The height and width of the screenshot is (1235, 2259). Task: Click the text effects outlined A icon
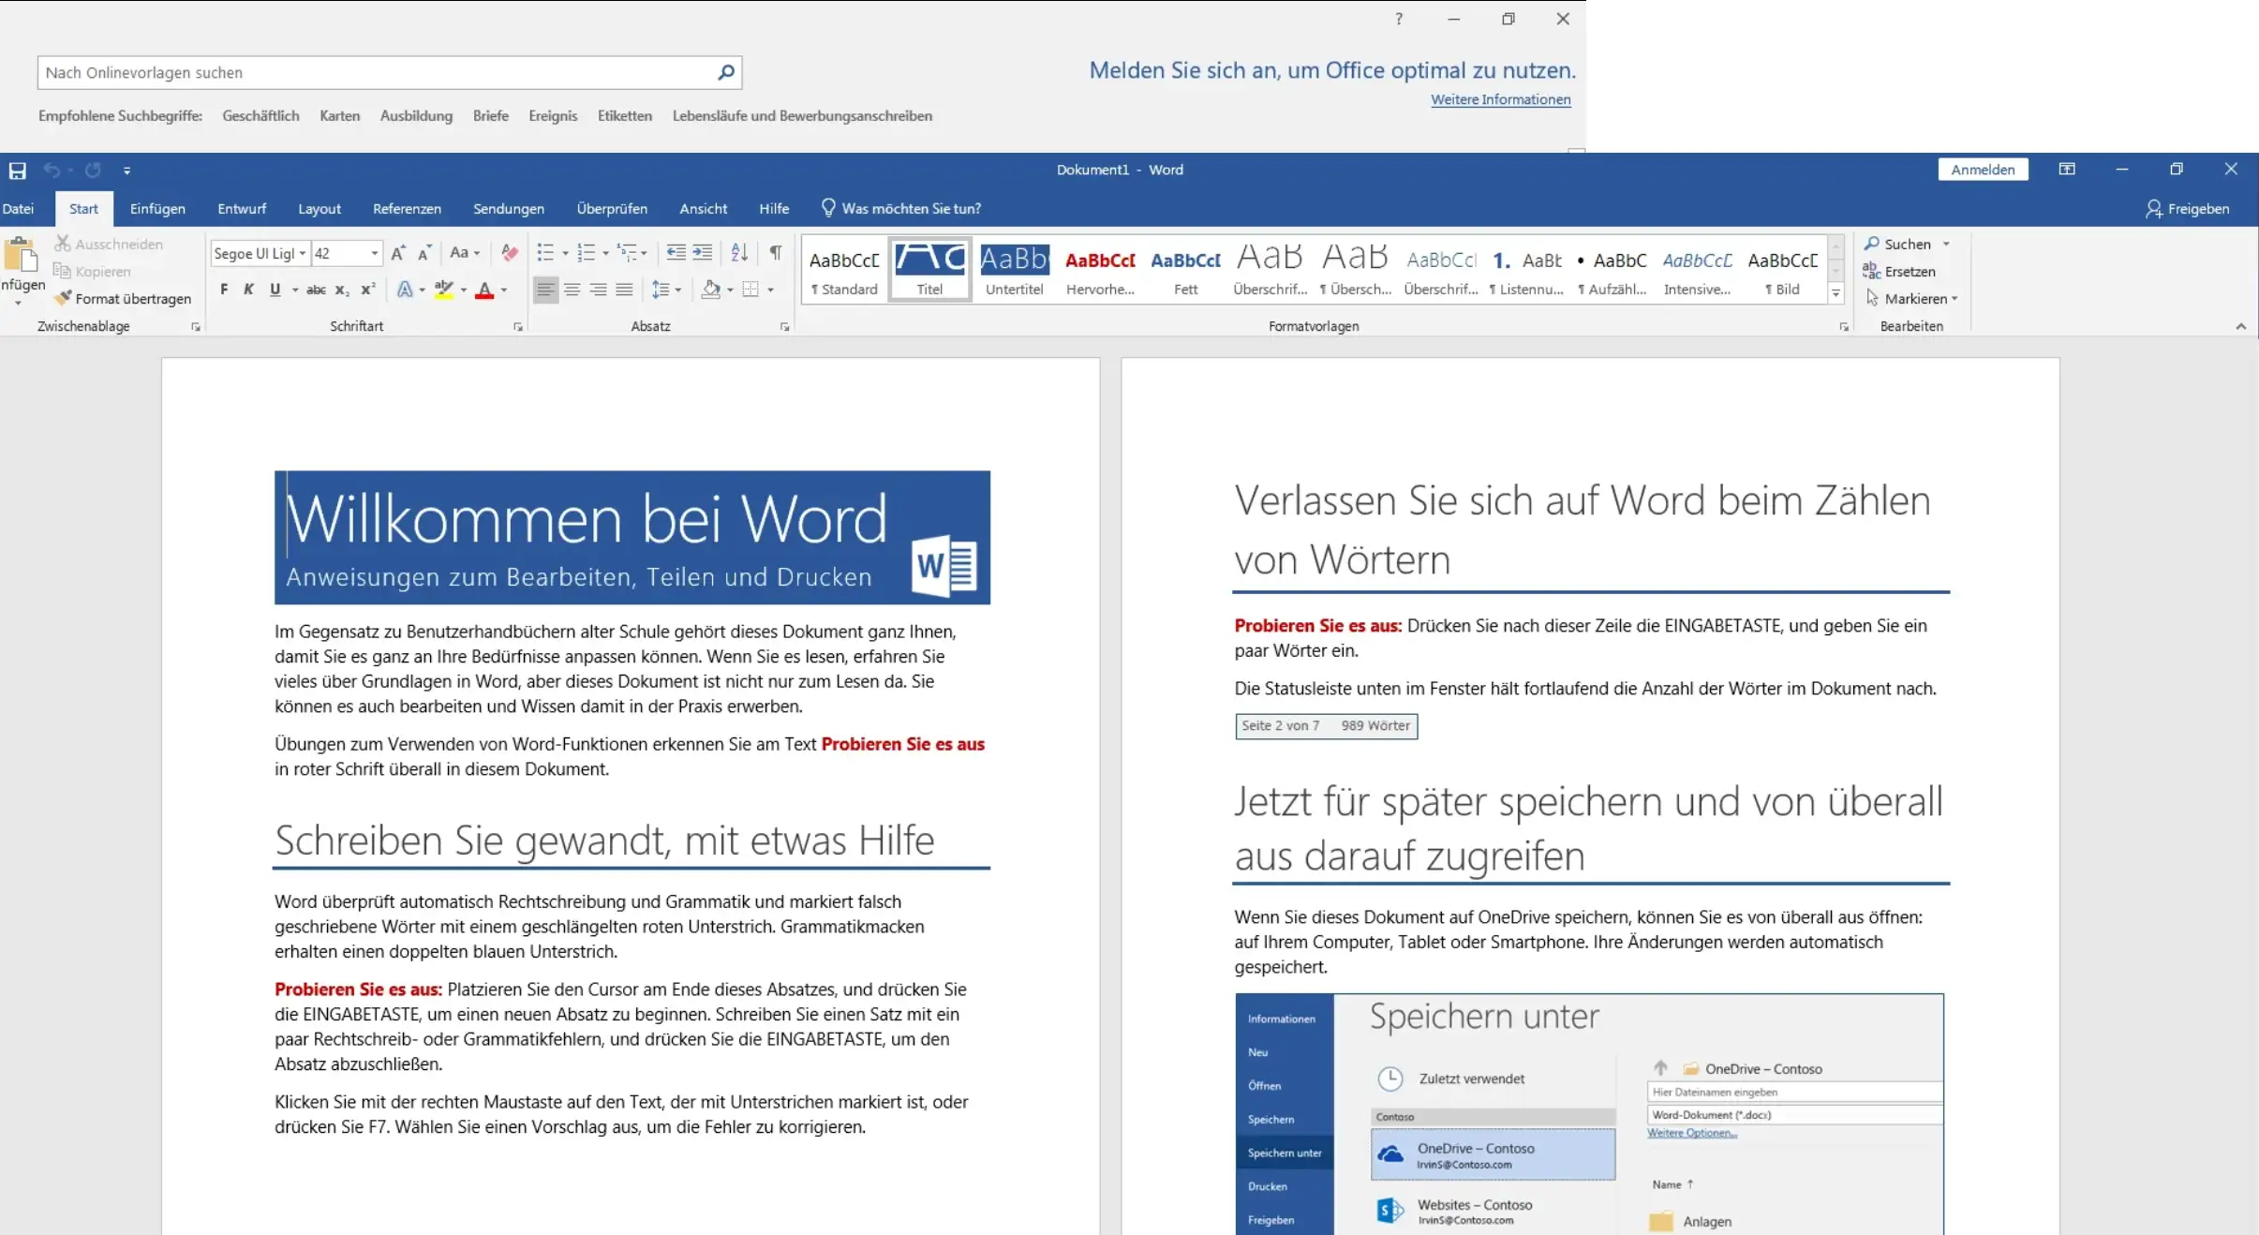click(405, 290)
